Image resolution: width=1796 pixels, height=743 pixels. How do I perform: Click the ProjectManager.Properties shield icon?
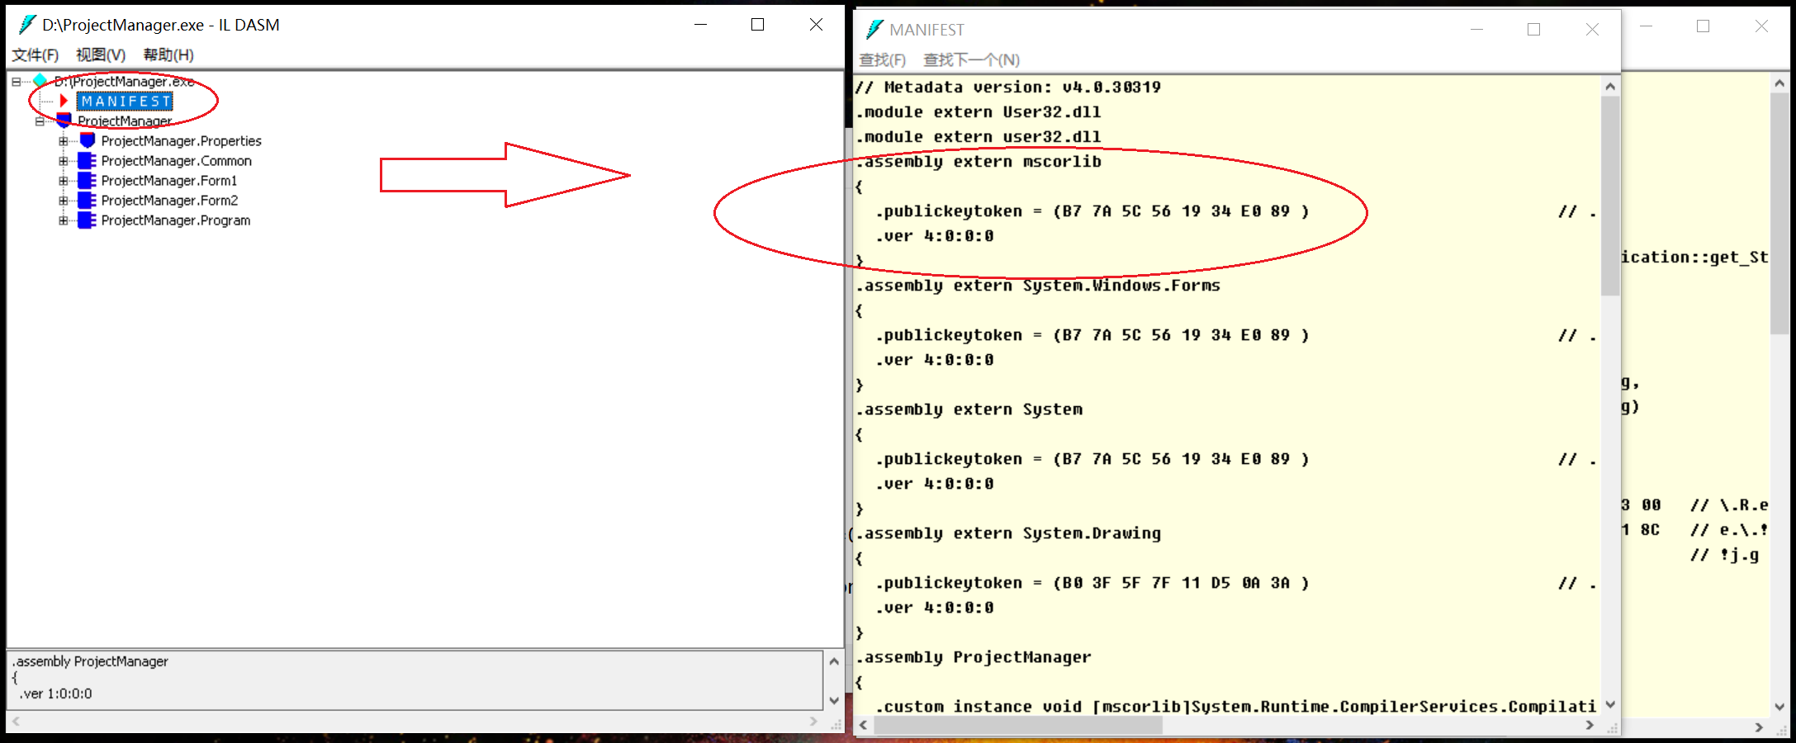(x=88, y=141)
